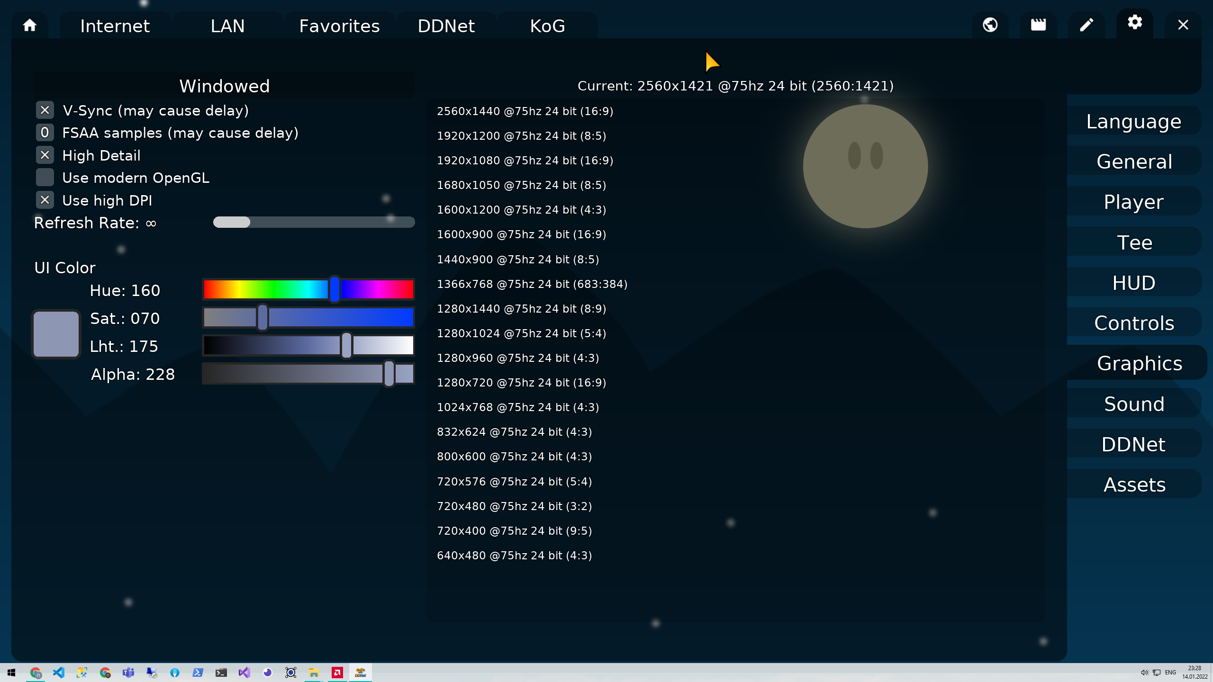The width and height of the screenshot is (1213, 682).
Task: Open the Sound settings section
Action: pyautogui.click(x=1134, y=404)
